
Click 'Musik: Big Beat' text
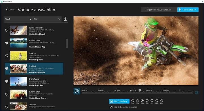pos(36,60)
